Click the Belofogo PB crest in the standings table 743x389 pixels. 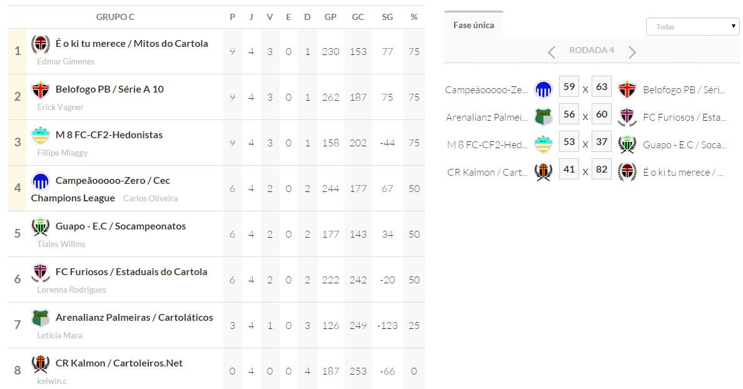[41, 90]
